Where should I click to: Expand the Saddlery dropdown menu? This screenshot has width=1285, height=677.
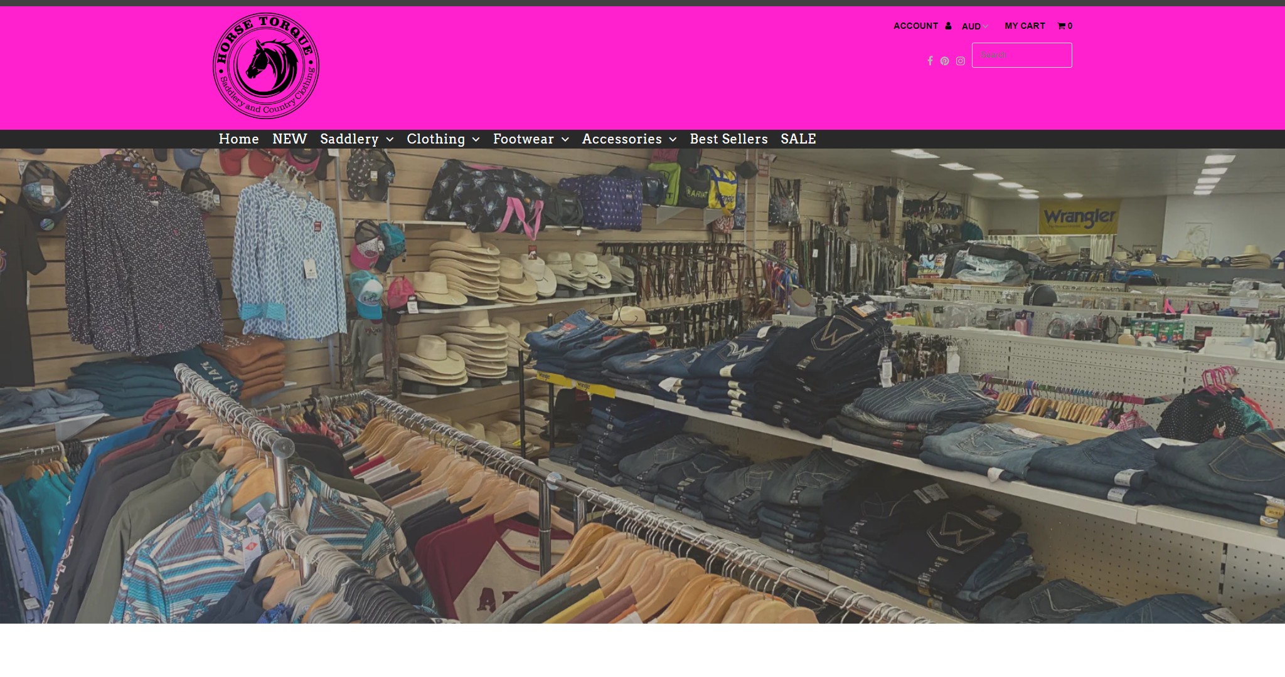[x=356, y=139]
